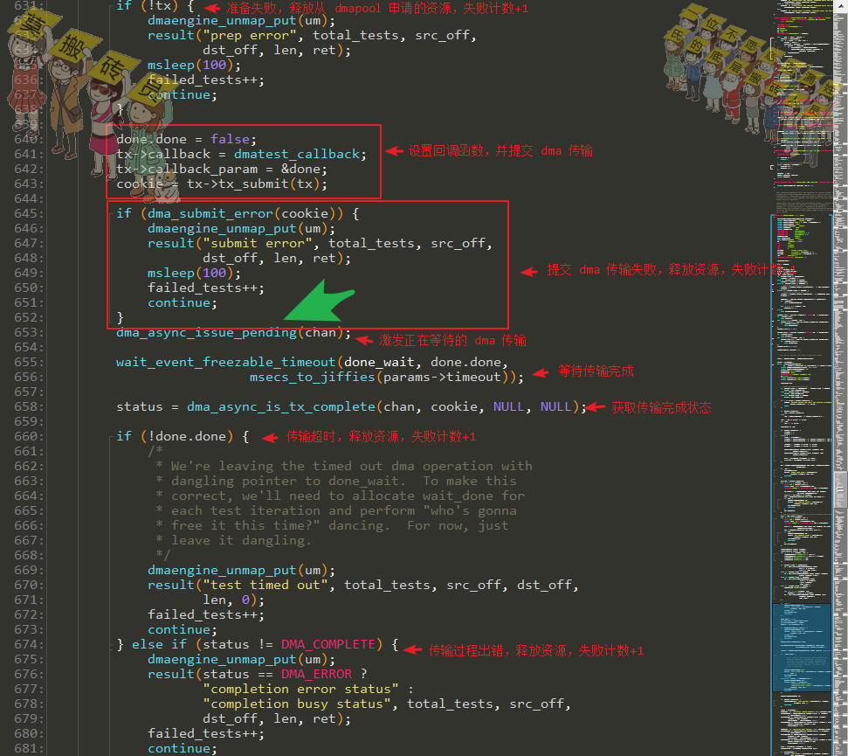This screenshot has height=756, width=848.
Task: Click dmatest_callback on line 641
Action: (296, 154)
